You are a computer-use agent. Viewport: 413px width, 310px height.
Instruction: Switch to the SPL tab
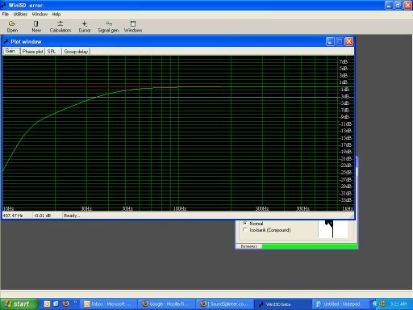tap(52, 52)
